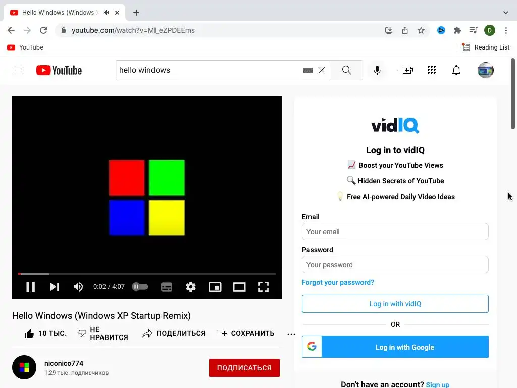Click the vidIQ logo in login panel
The image size is (517, 388).
(x=395, y=125)
